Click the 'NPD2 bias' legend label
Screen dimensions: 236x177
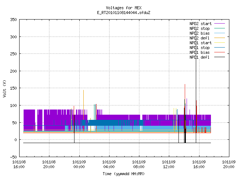coord(199,33)
